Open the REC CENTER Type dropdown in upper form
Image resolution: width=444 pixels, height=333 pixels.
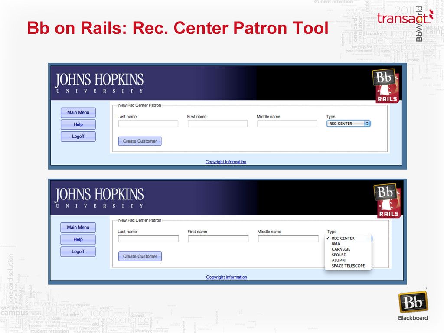[x=348, y=124]
